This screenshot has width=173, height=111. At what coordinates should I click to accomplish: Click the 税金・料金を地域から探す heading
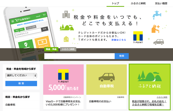[x=21, y=69]
